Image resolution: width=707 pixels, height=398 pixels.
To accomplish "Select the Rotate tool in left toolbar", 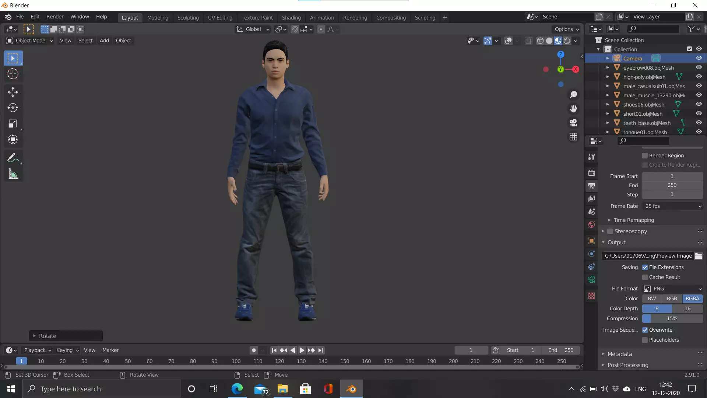I will point(13,108).
